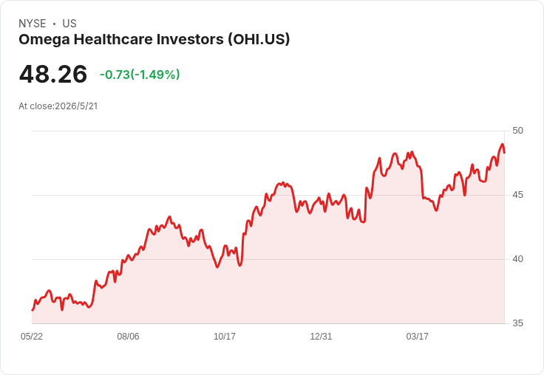Click the Omega Healthcare Investors (OHI.US) title
544x375 pixels.
click(x=154, y=40)
